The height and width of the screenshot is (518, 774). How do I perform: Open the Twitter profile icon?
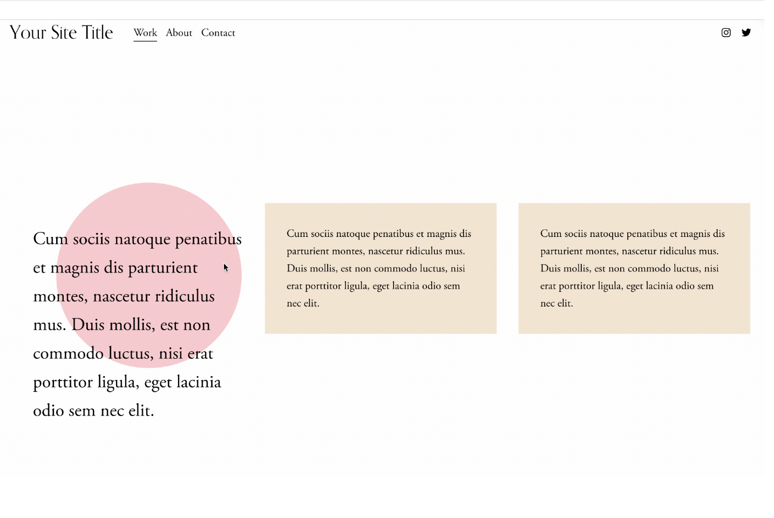[x=746, y=32]
